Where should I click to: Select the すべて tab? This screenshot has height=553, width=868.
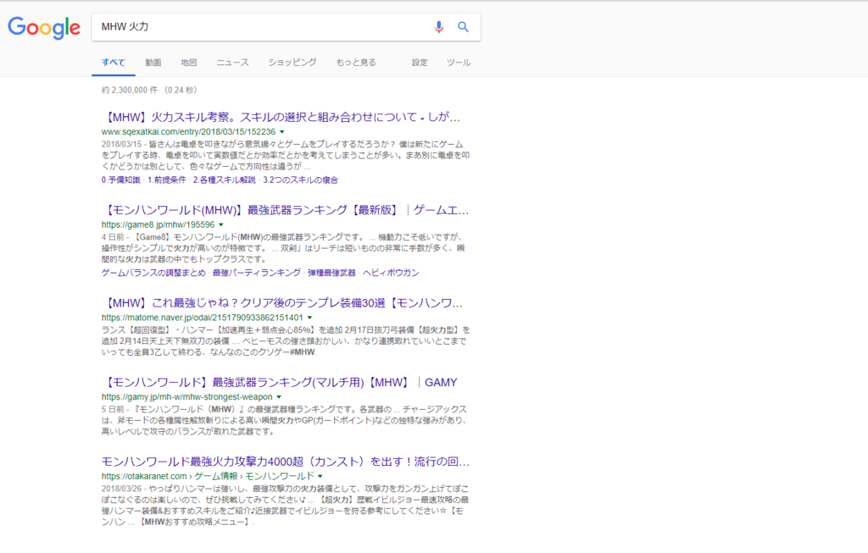coord(114,63)
